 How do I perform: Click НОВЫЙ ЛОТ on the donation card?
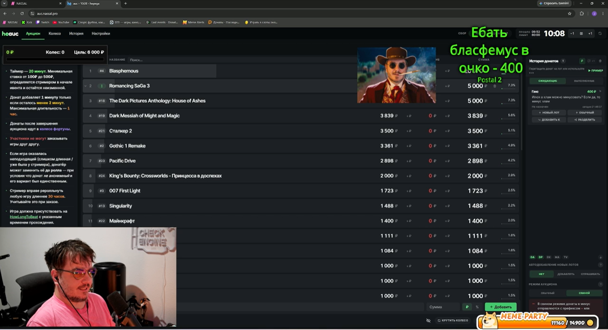coord(548,112)
